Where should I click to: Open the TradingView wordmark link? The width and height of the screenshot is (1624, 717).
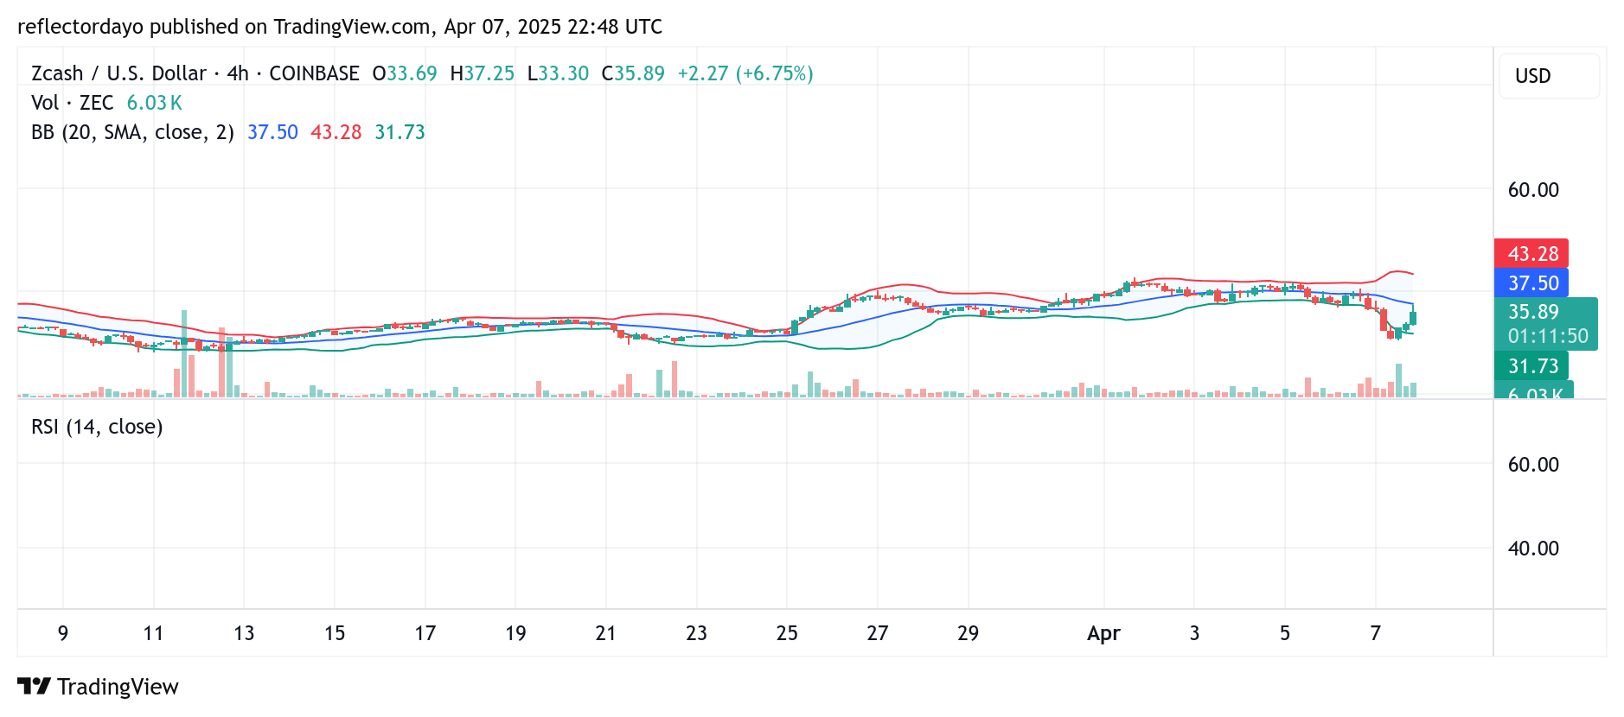[x=118, y=687]
